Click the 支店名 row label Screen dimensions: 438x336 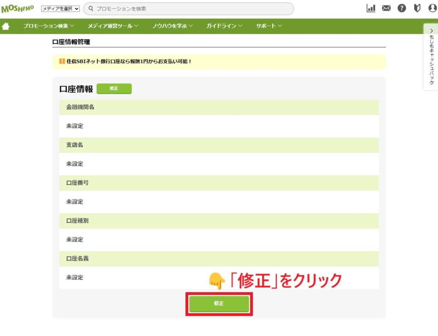(74, 145)
